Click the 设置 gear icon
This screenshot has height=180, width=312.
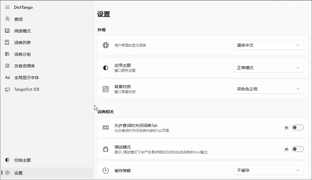point(7,173)
